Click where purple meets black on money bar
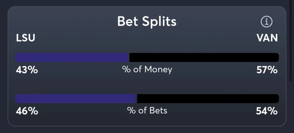This screenshot has width=294, height=133. coord(129,57)
